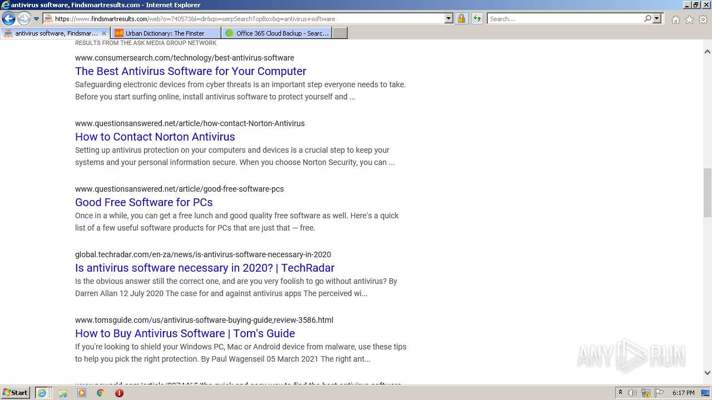The width and height of the screenshot is (712, 400).
Task: Show hidden system tray icons
Action: tap(621, 393)
